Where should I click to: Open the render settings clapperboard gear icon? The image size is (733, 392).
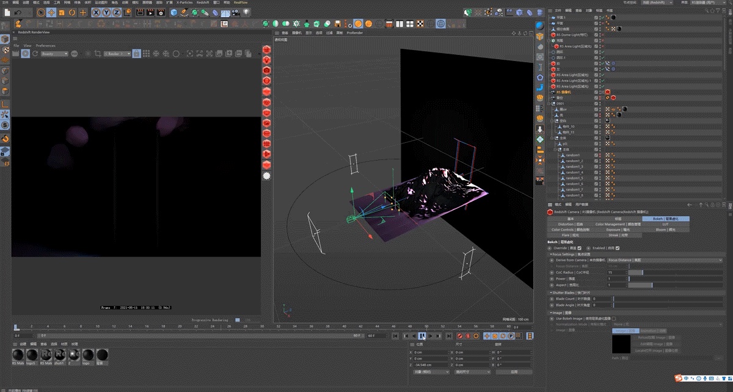[160, 12]
